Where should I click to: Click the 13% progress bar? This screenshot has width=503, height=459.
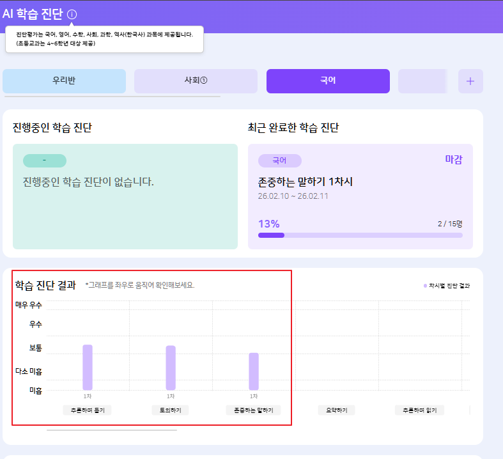tap(360, 235)
